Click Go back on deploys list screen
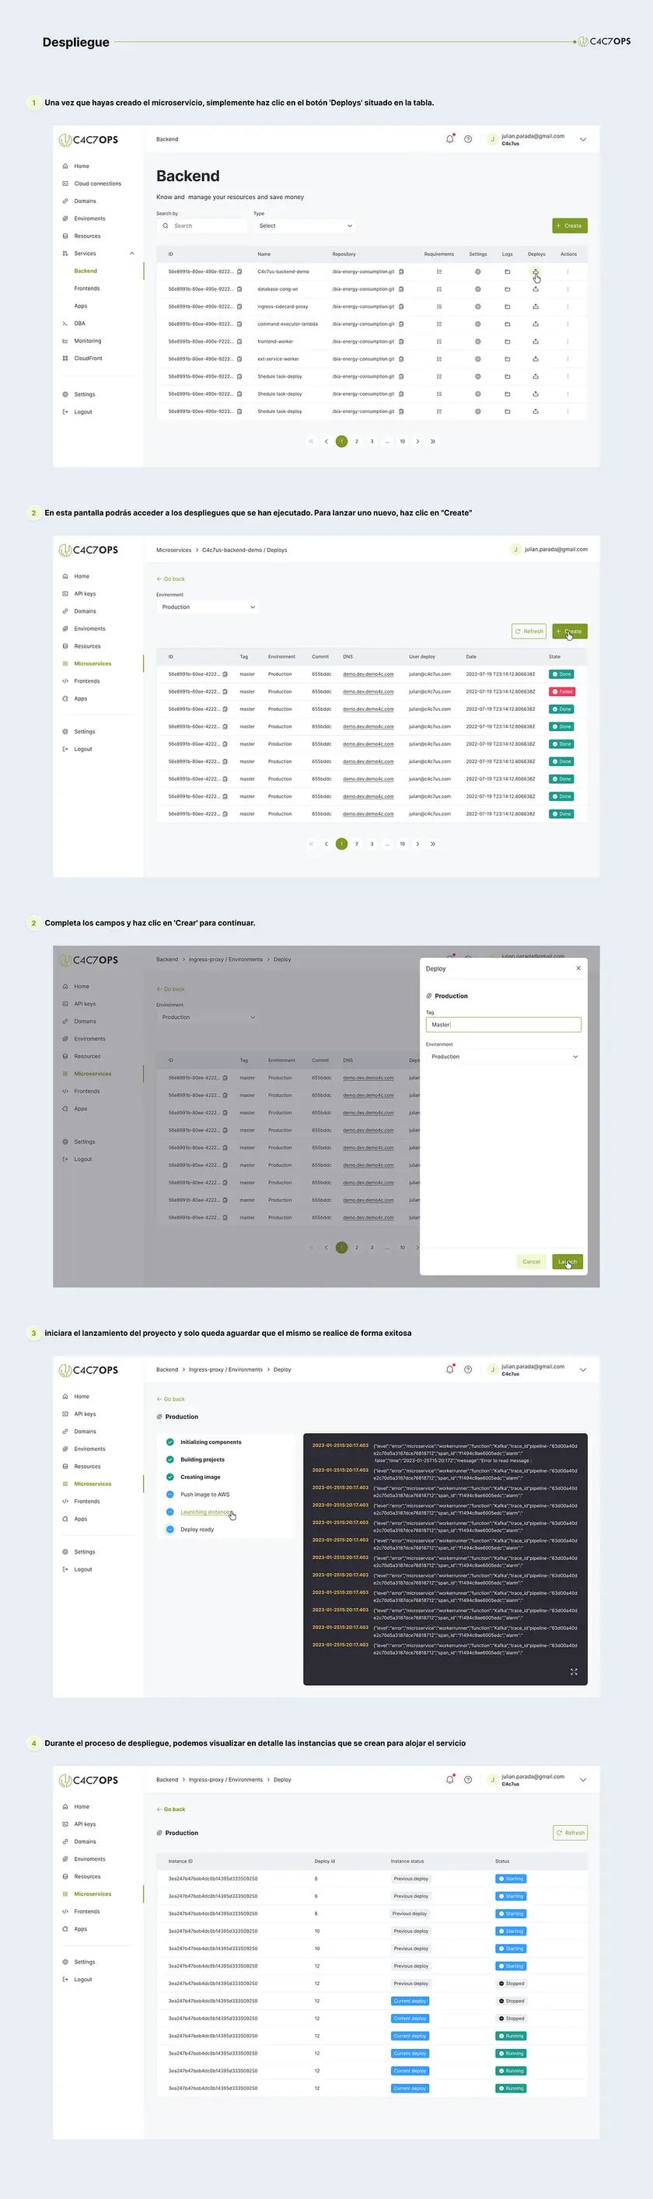Screen dimensions: 653x2199 (171, 579)
